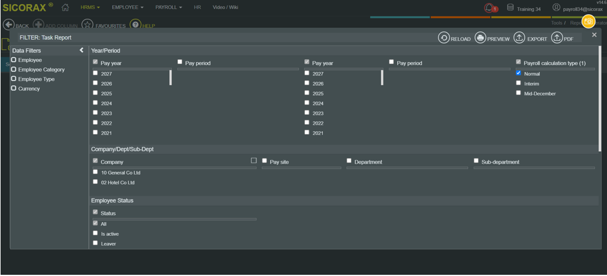Click the Reload circular arrow icon

pyautogui.click(x=444, y=38)
